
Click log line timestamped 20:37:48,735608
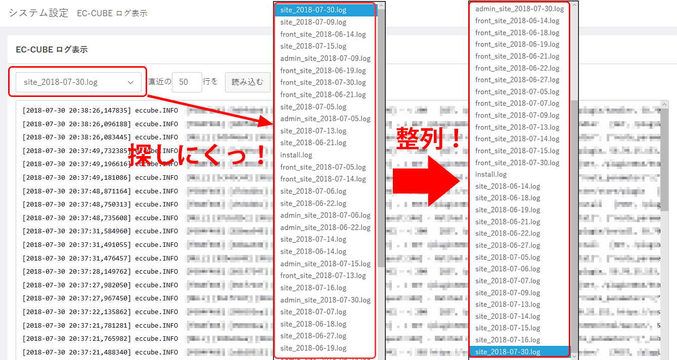(x=100, y=218)
